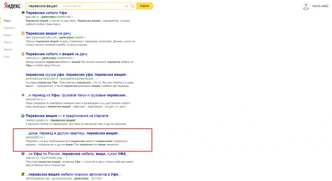Select Поиск in left sidebar
The width and height of the screenshot is (332, 181).
tap(7, 21)
